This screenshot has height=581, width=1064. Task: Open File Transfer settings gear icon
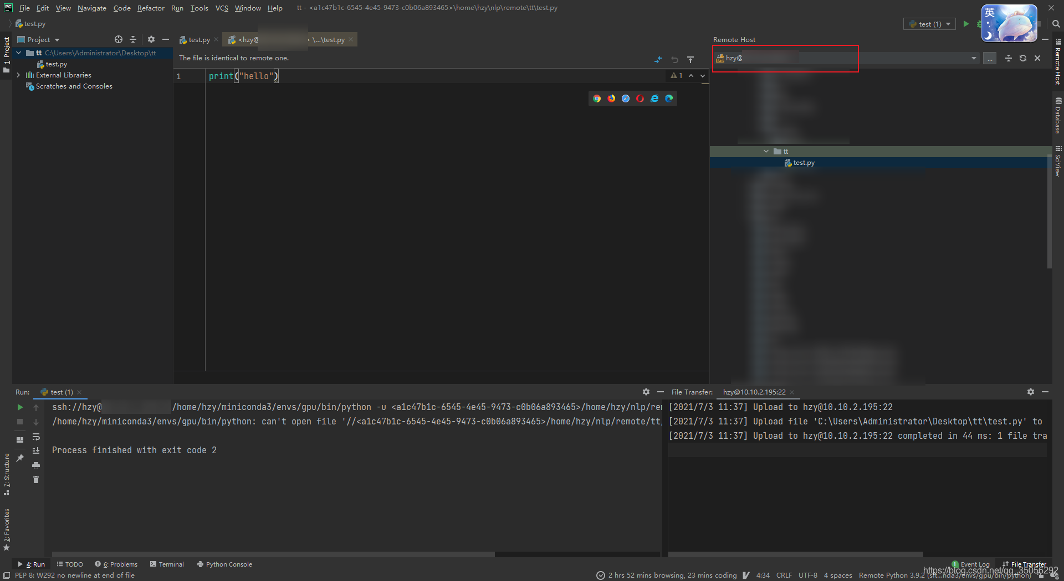coord(1030,392)
